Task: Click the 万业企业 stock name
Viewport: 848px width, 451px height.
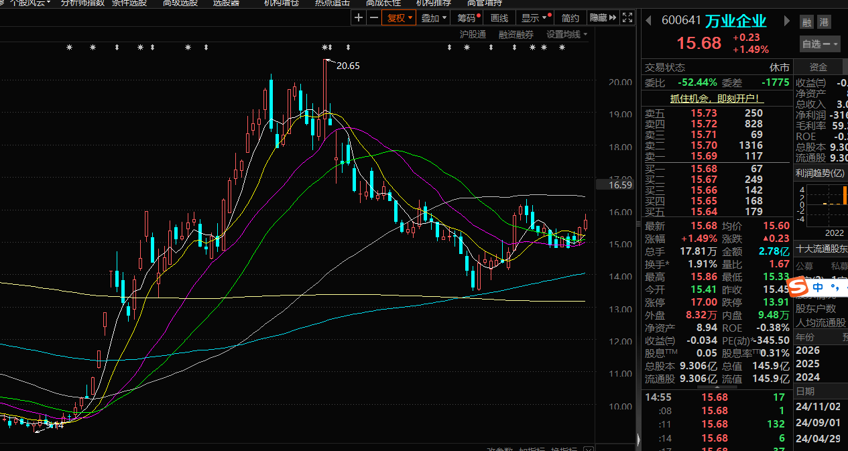Action: [735, 21]
